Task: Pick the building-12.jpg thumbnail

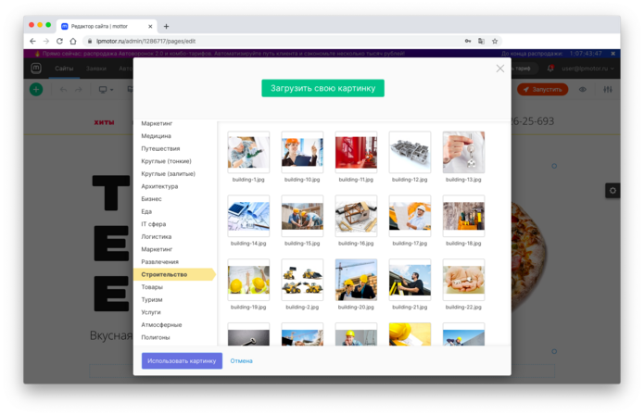Action: click(x=410, y=152)
